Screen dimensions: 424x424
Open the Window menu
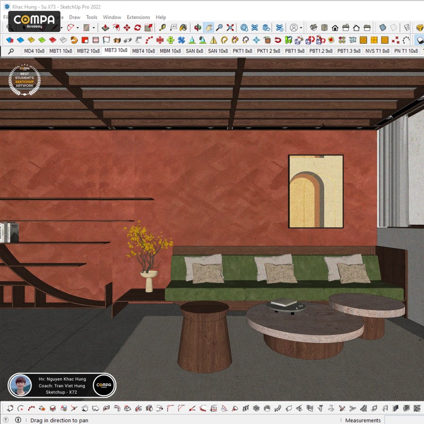(x=112, y=17)
